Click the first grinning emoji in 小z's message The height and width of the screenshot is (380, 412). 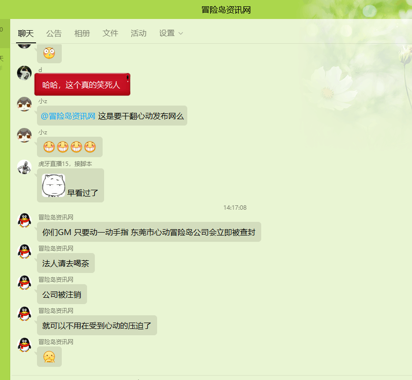point(49,146)
